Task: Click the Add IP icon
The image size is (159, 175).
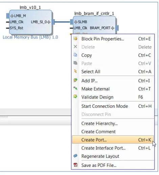Action: pos(75,80)
